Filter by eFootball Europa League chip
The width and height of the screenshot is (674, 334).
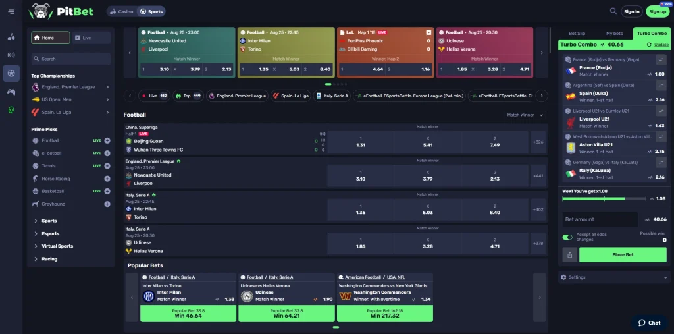[x=409, y=96]
